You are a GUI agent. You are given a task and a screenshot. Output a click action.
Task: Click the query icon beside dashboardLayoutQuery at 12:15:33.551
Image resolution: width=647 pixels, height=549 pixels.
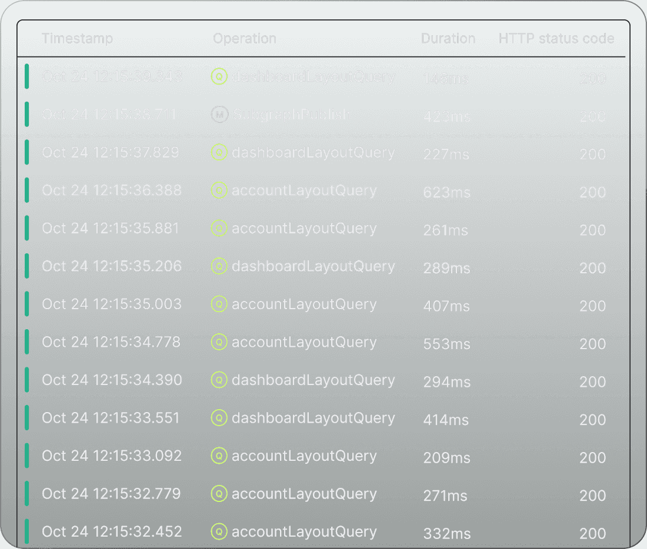(x=219, y=417)
